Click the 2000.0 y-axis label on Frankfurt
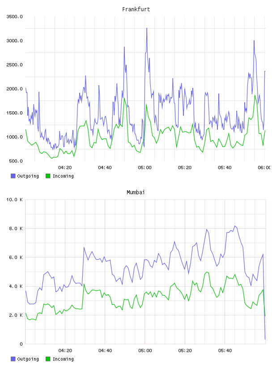Image resolution: width=272 pixels, height=366 pixels. 14,89
